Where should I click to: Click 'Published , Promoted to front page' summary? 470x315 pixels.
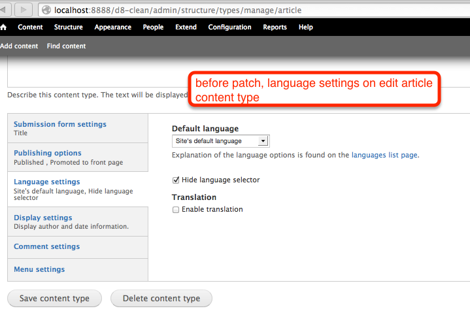click(69, 163)
